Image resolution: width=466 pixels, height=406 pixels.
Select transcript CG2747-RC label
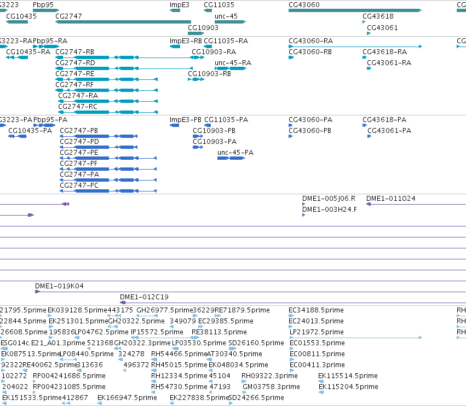pos(78,107)
